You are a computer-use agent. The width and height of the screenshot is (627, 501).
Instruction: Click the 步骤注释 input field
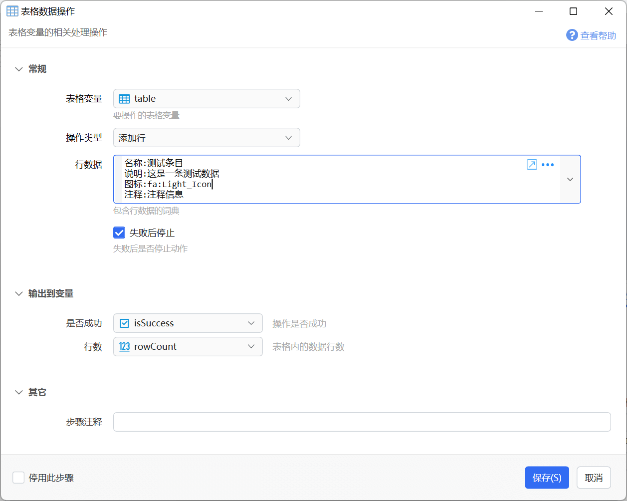pos(362,422)
